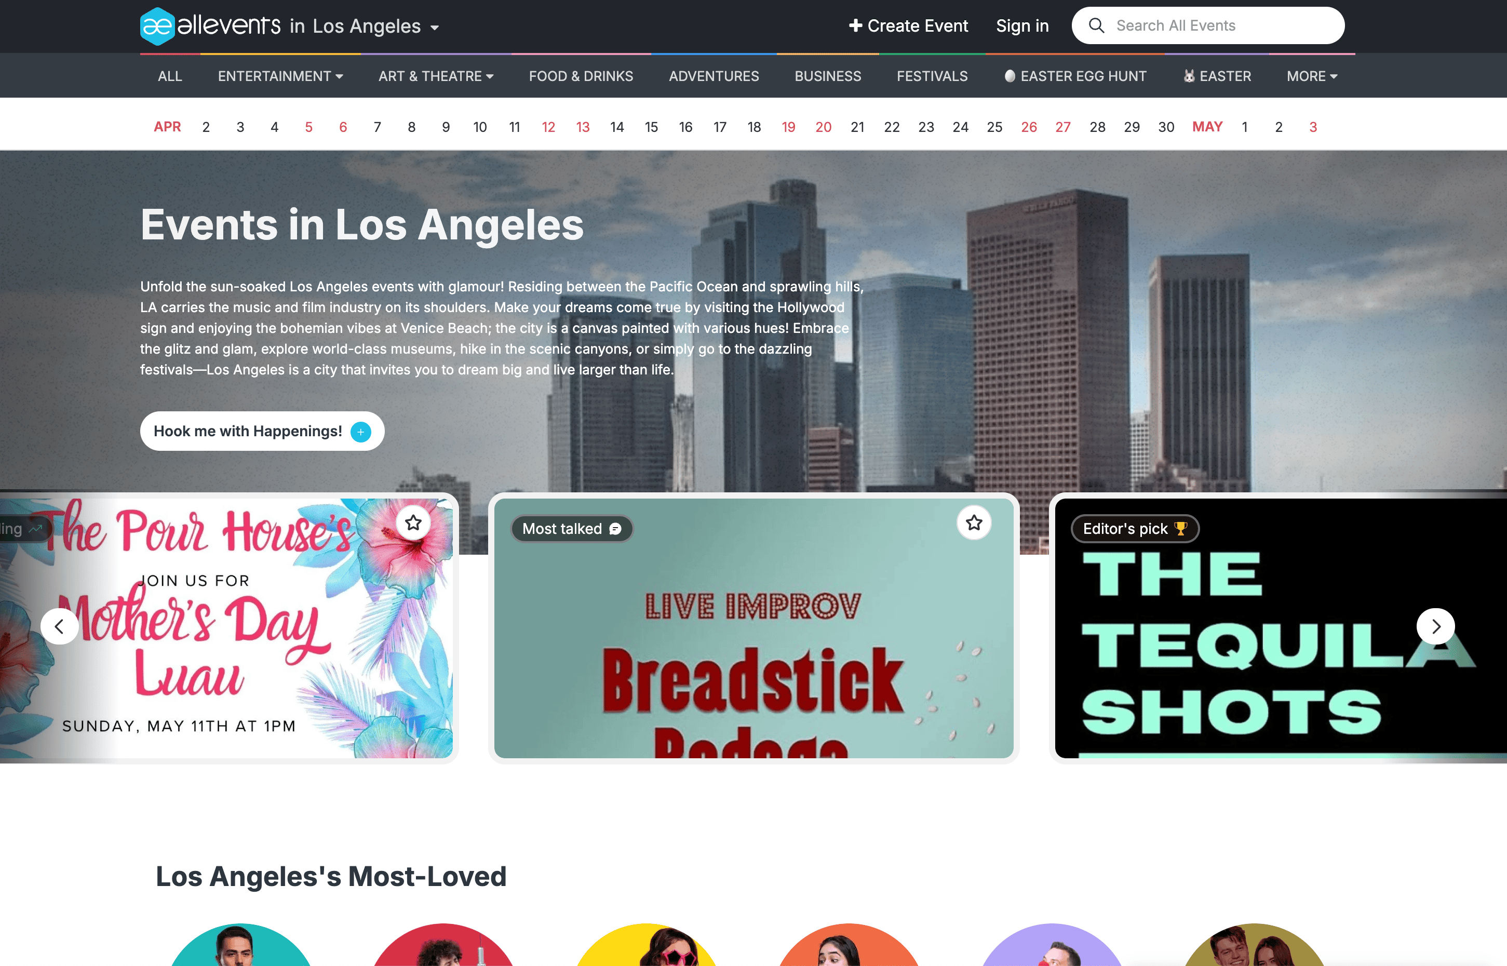Bookmark the Mother's Day Luau event star
This screenshot has width=1507, height=966.
(413, 522)
